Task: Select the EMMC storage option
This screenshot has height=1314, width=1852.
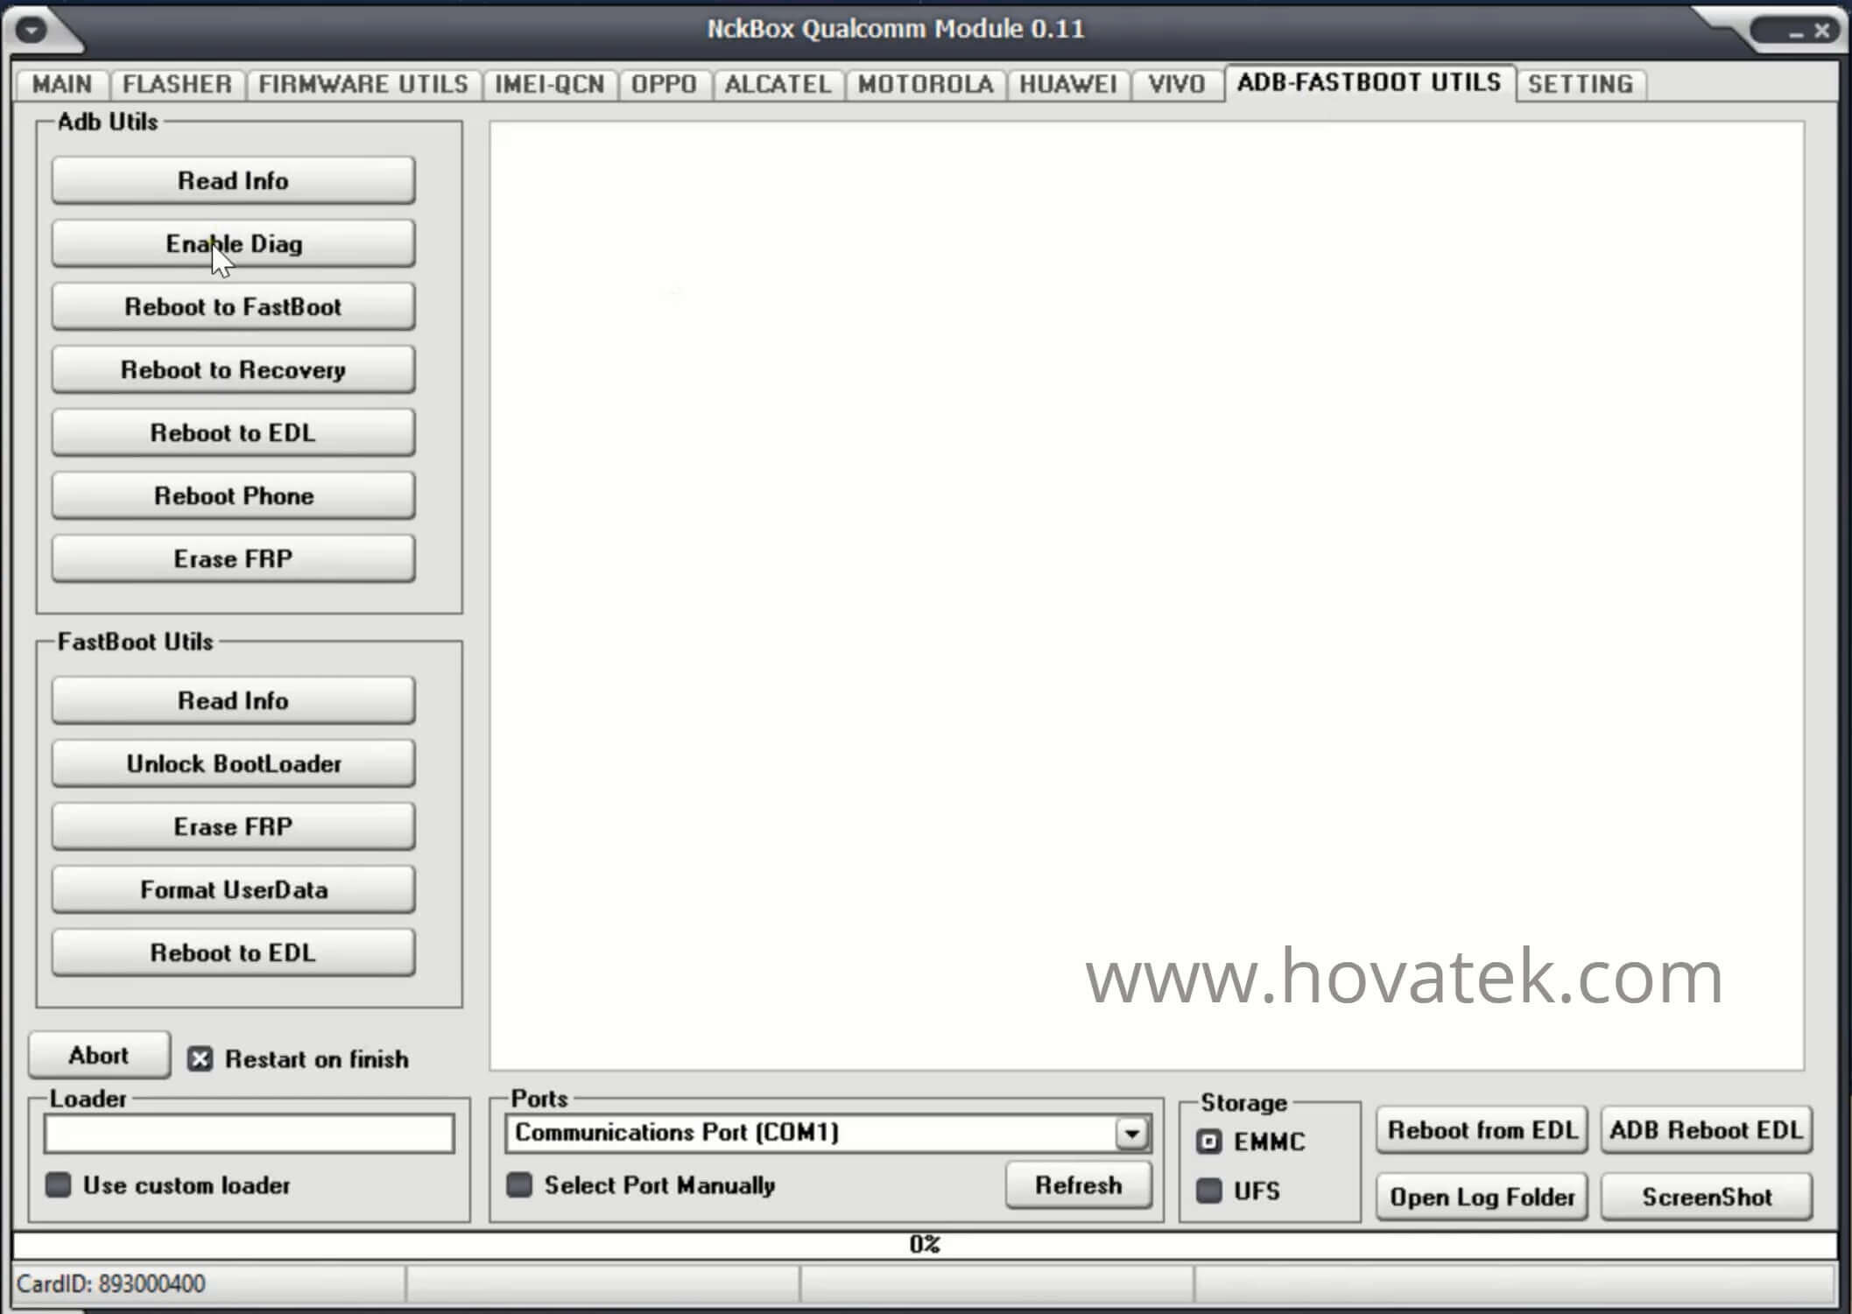Action: (1209, 1142)
